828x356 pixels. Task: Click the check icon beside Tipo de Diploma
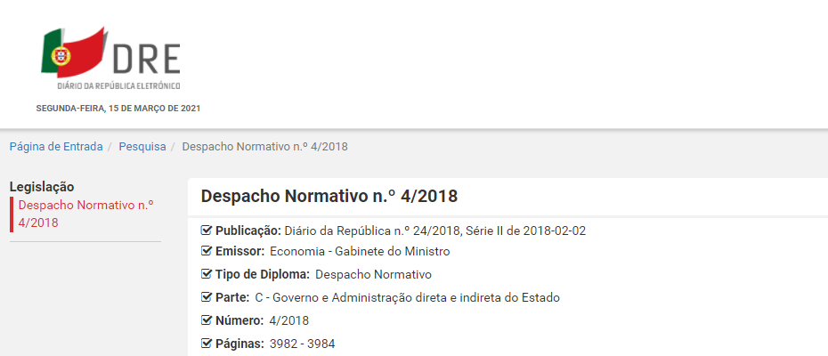click(207, 274)
